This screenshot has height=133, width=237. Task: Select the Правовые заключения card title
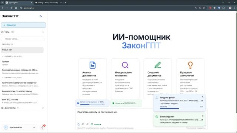tap(187, 74)
